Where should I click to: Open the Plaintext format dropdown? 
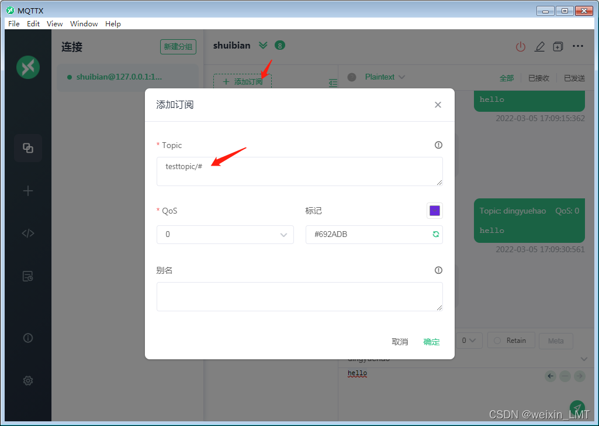385,77
